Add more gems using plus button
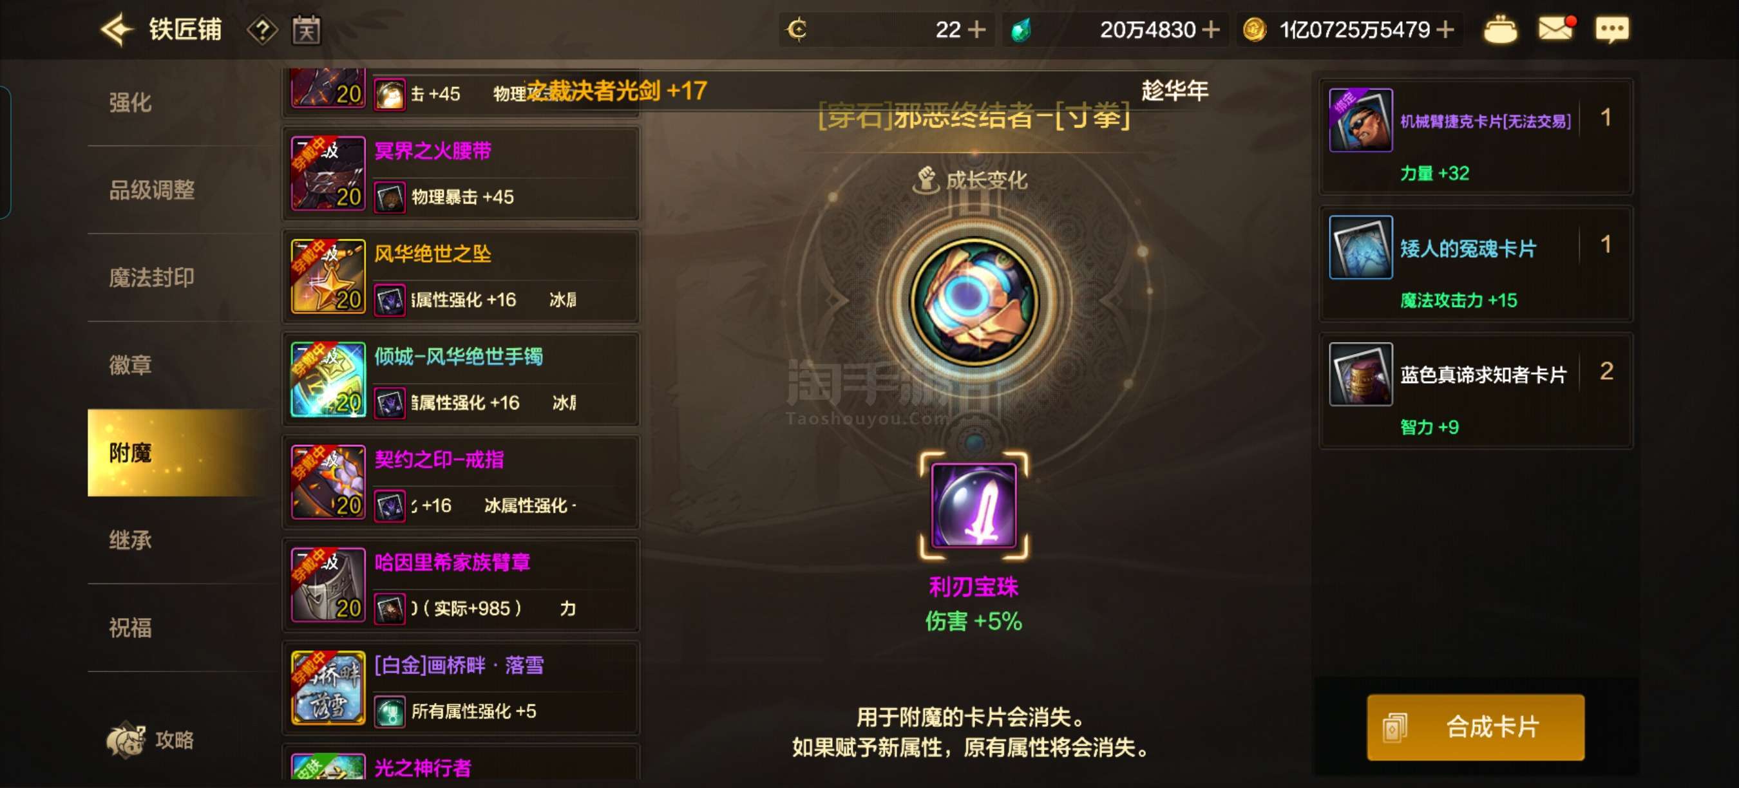 point(1211,30)
